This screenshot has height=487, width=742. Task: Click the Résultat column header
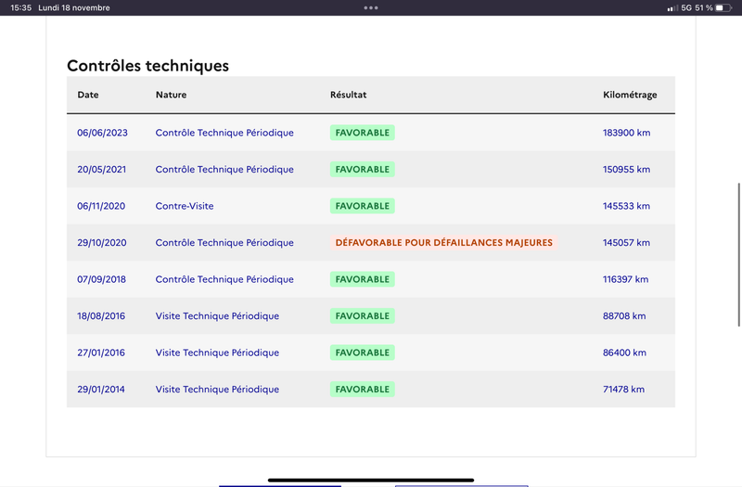[349, 95]
